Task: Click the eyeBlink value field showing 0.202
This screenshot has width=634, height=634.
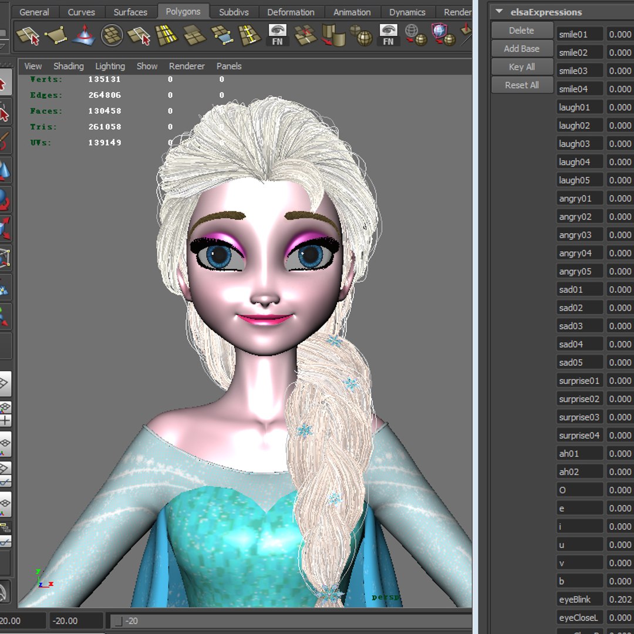Action: point(620,599)
